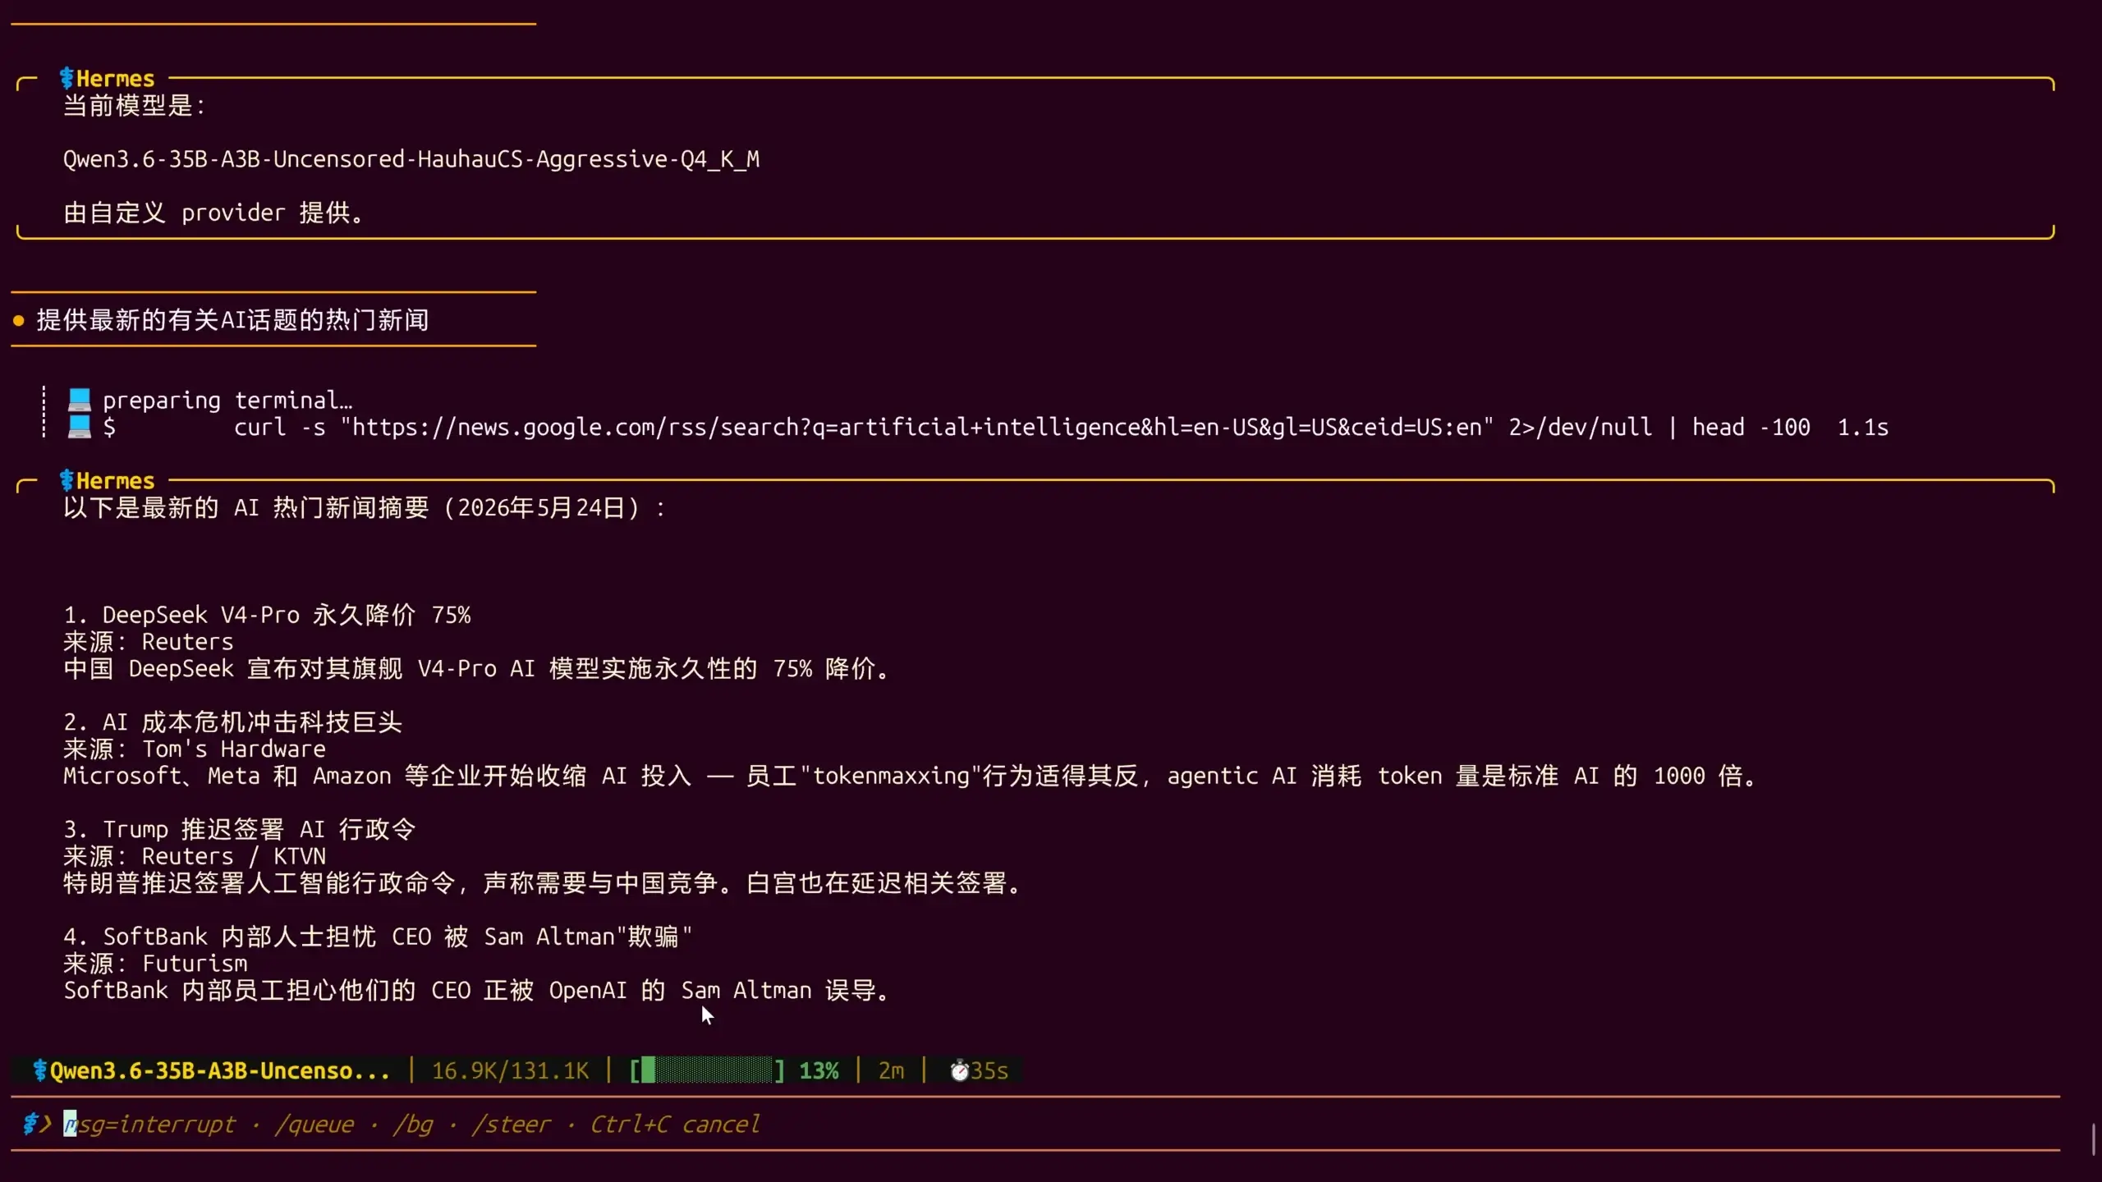The height and width of the screenshot is (1182, 2102).
Task: Click the scrollbar thumb on the right edge
Action: [2093, 1139]
